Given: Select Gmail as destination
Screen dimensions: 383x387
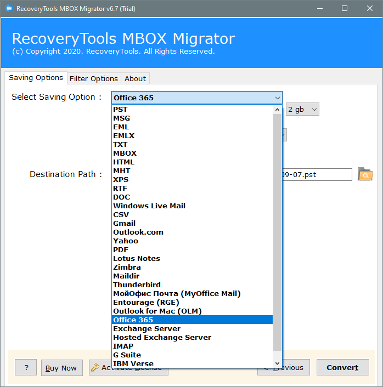Looking at the screenshot, I should click(192, 223).
